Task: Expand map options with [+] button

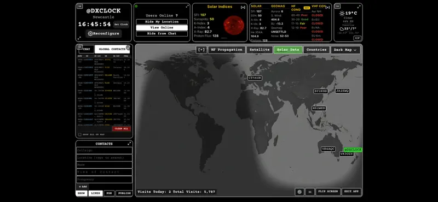Action: pyautogui.click(x=201, y=50)
